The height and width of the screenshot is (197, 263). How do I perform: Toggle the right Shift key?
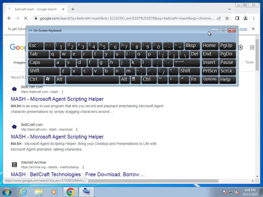click(190, 71)
